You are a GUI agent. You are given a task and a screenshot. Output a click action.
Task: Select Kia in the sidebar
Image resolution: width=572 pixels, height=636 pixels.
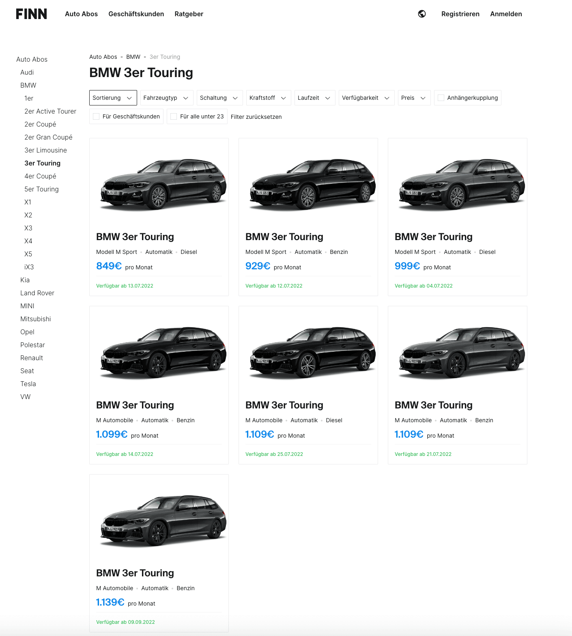(25, 280)
